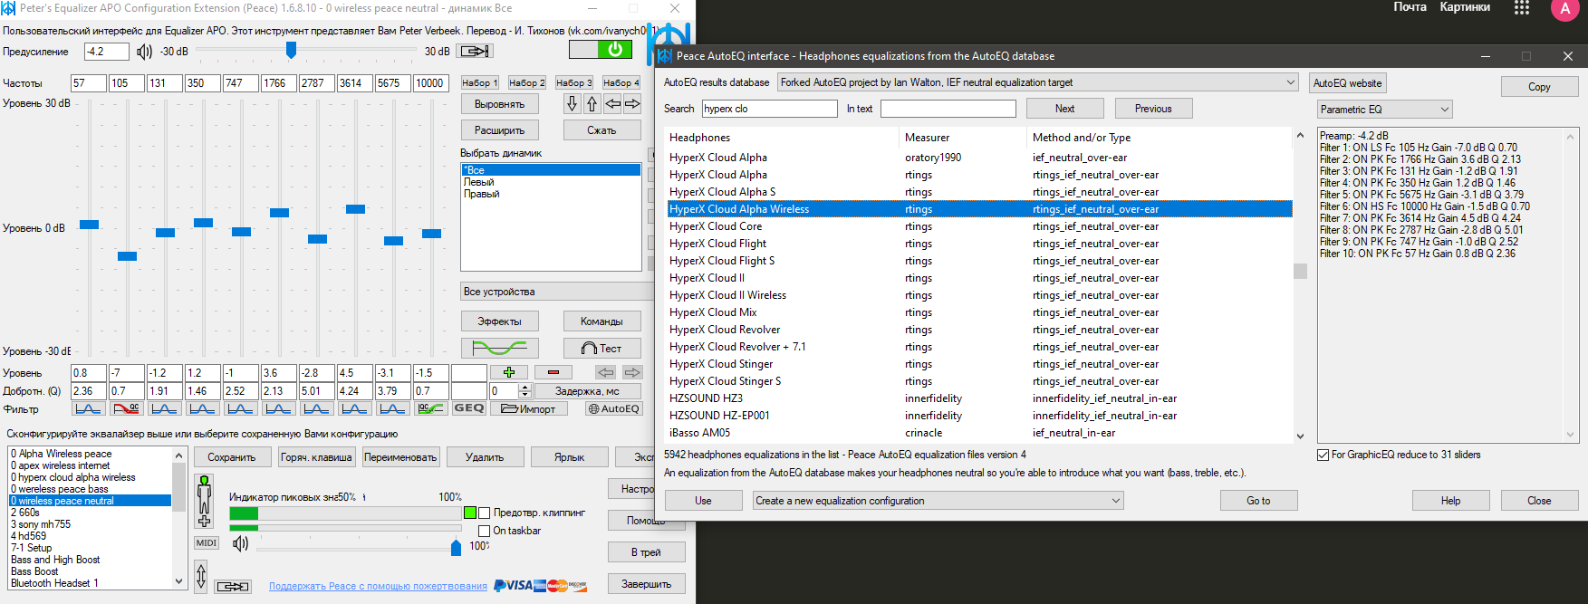Switch to Набор 4
The height and width of the screenshot is (604, 1588).
pos(621,82)
